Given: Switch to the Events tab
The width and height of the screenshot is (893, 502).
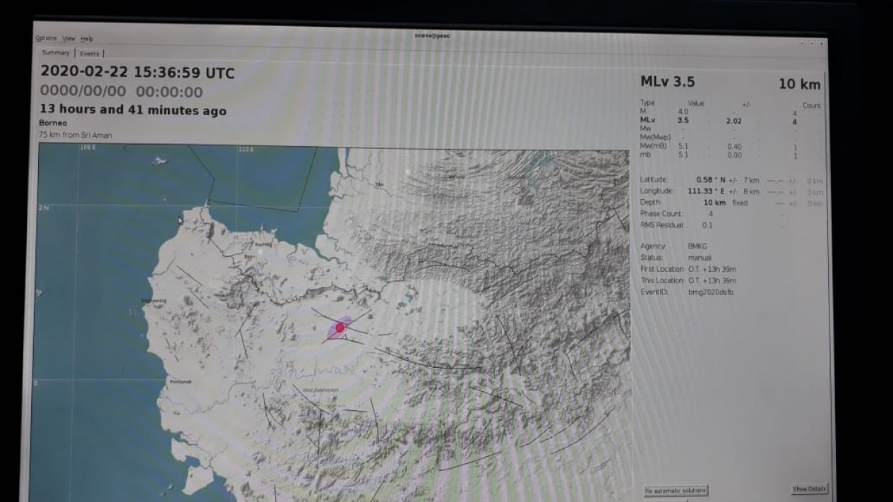Looking at the screenshot, I should coord(90,54).
